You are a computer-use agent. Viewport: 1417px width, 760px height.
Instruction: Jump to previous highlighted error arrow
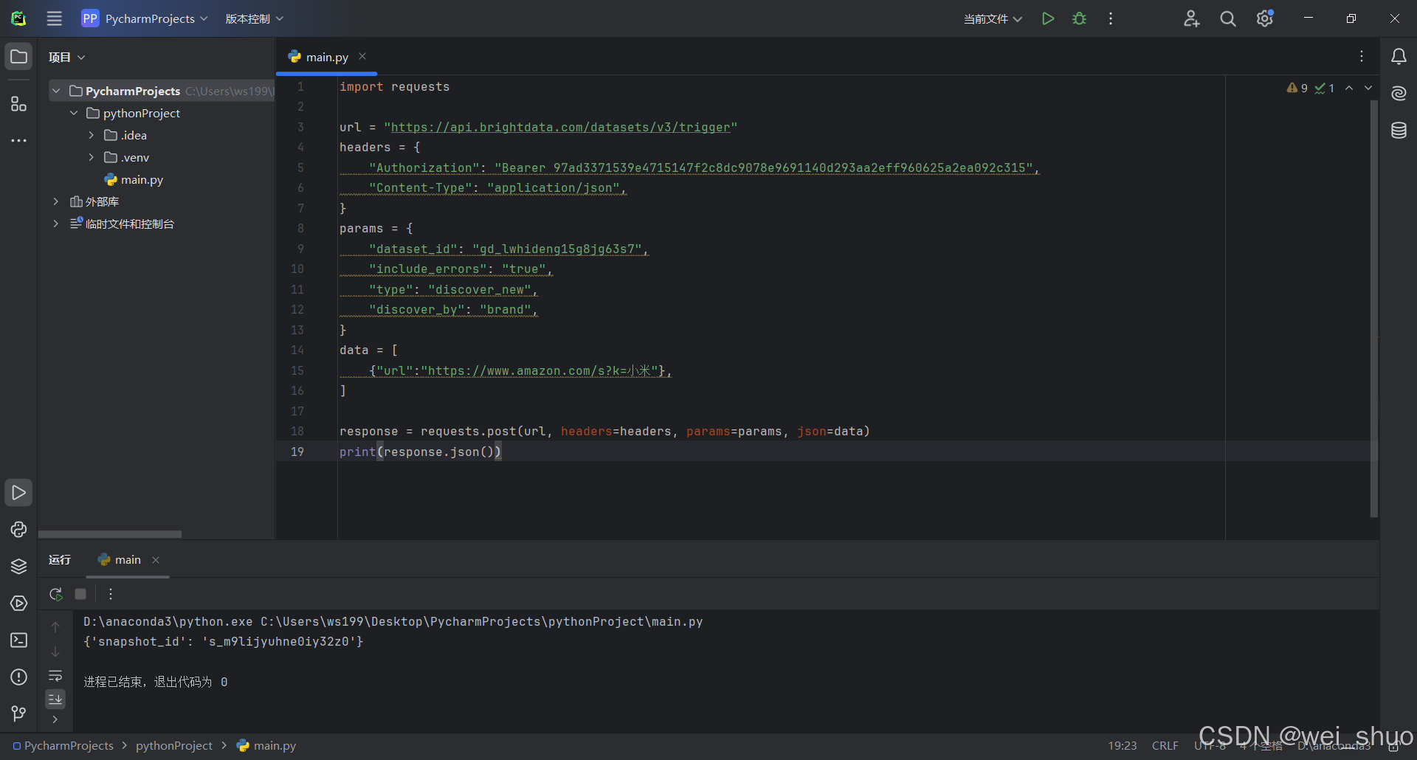pyautogui.click(x=1349, y=88)
